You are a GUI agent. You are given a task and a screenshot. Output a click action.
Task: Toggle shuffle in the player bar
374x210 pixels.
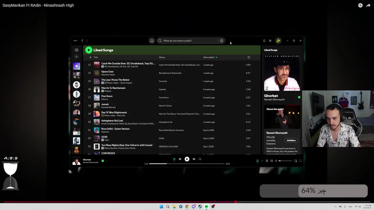pos(174,159)
